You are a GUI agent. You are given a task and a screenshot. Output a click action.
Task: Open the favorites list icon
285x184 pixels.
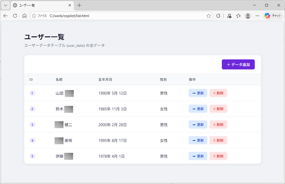pyautogui.click(x=238, y=16)
